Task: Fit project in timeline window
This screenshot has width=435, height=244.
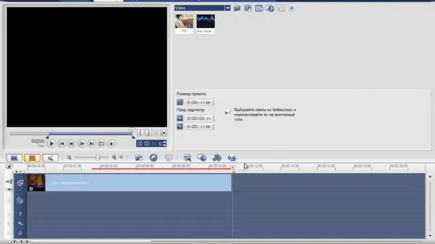Action: coord(122,157)
